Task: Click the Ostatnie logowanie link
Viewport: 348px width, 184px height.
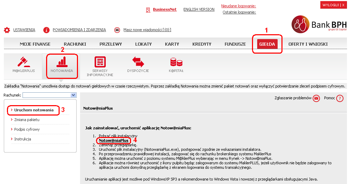Action: coord(239,12)
